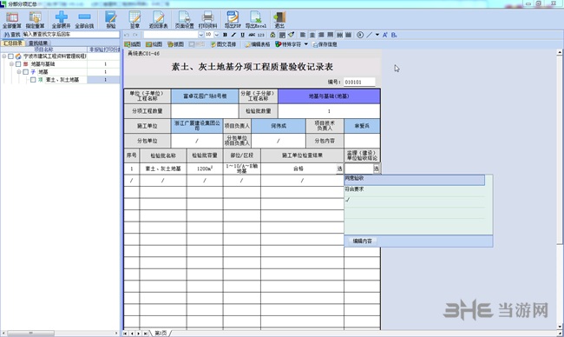The height and width of the screenshot is (337, 564).
Task: Increase font size with A icon
Action: (x=385, y=35)
